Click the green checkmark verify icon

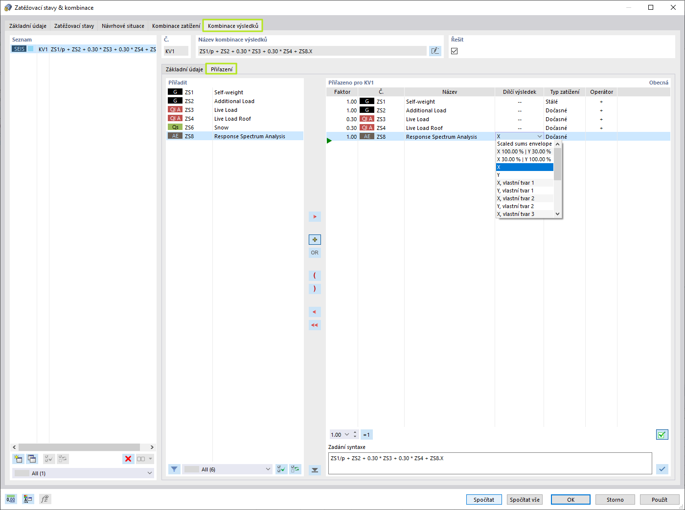tap(662, 434)
